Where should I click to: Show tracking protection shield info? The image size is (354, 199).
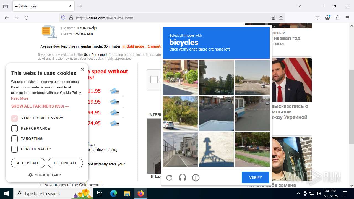coord(63,18)
